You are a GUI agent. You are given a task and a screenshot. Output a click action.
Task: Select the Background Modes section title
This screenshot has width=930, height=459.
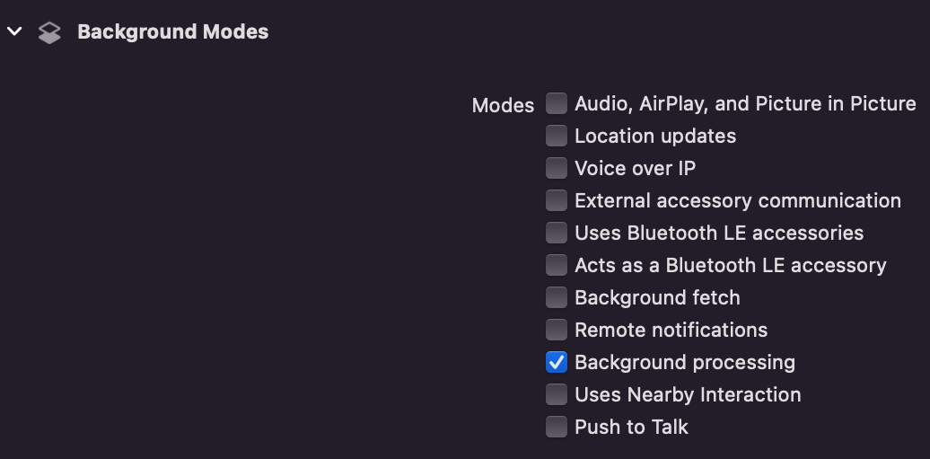[172, 31]
